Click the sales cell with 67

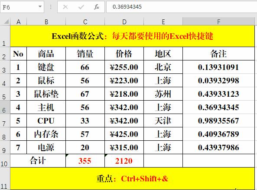pyautogui.click(x=85, y=94)
